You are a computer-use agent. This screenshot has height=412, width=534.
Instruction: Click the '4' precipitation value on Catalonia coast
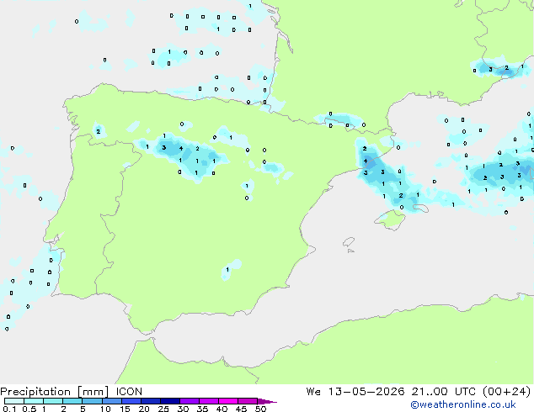tap(366, 161)
